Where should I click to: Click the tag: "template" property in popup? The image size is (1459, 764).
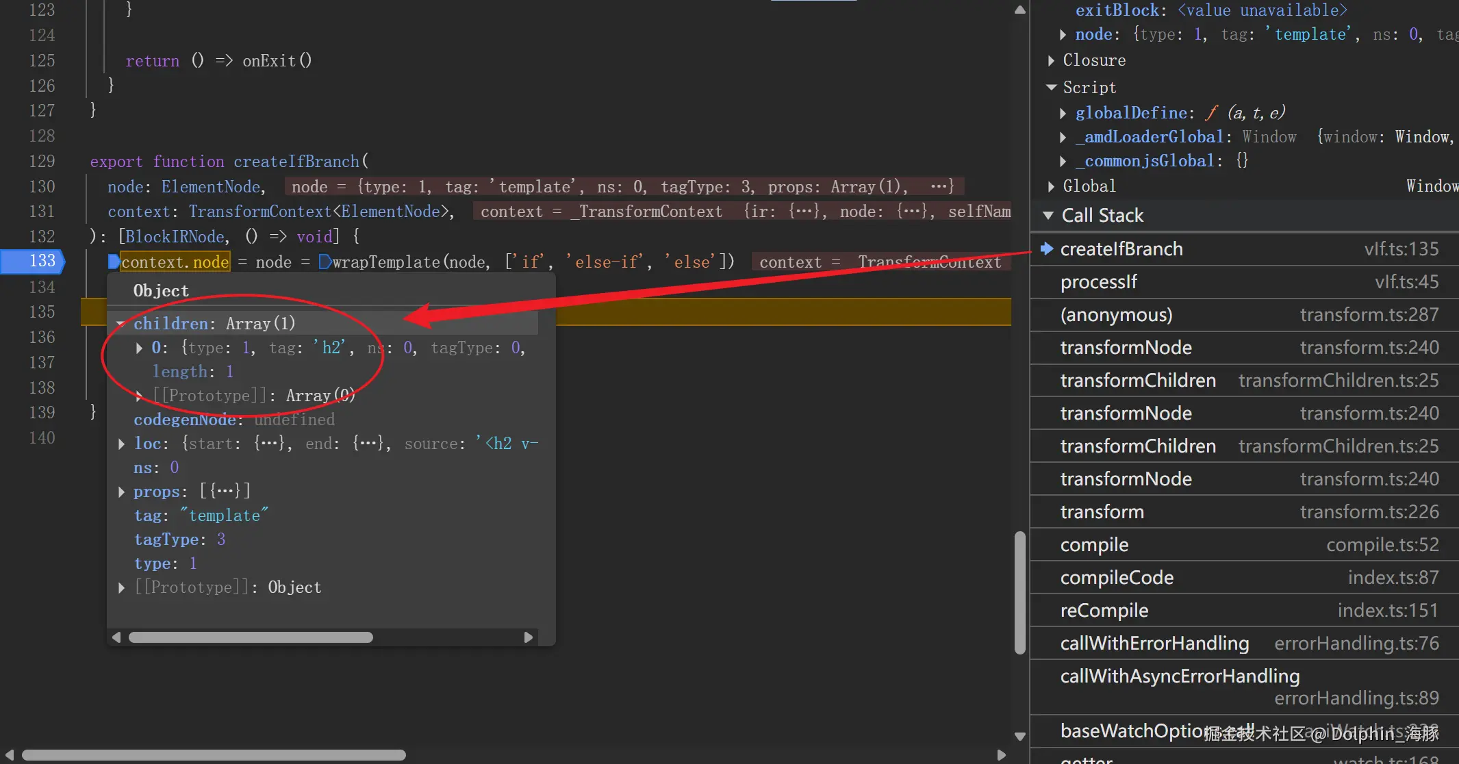click(x=201, y=515)
